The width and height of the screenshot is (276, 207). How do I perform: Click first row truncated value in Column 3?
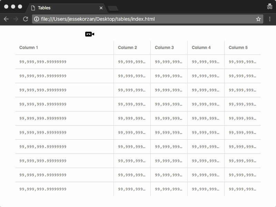click(168, 62)
